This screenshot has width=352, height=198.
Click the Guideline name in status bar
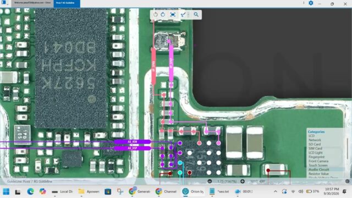(30, 182)
